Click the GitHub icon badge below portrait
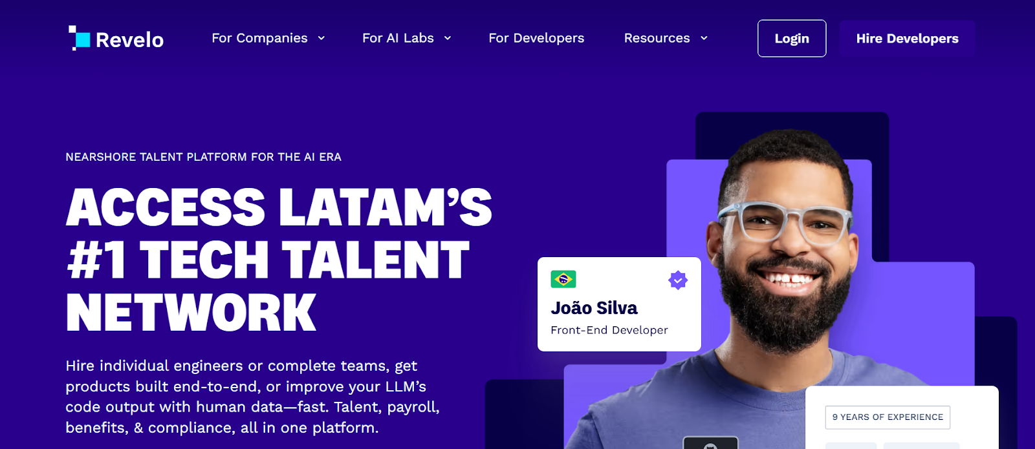1035x449 pixels. tap(710, 443)
